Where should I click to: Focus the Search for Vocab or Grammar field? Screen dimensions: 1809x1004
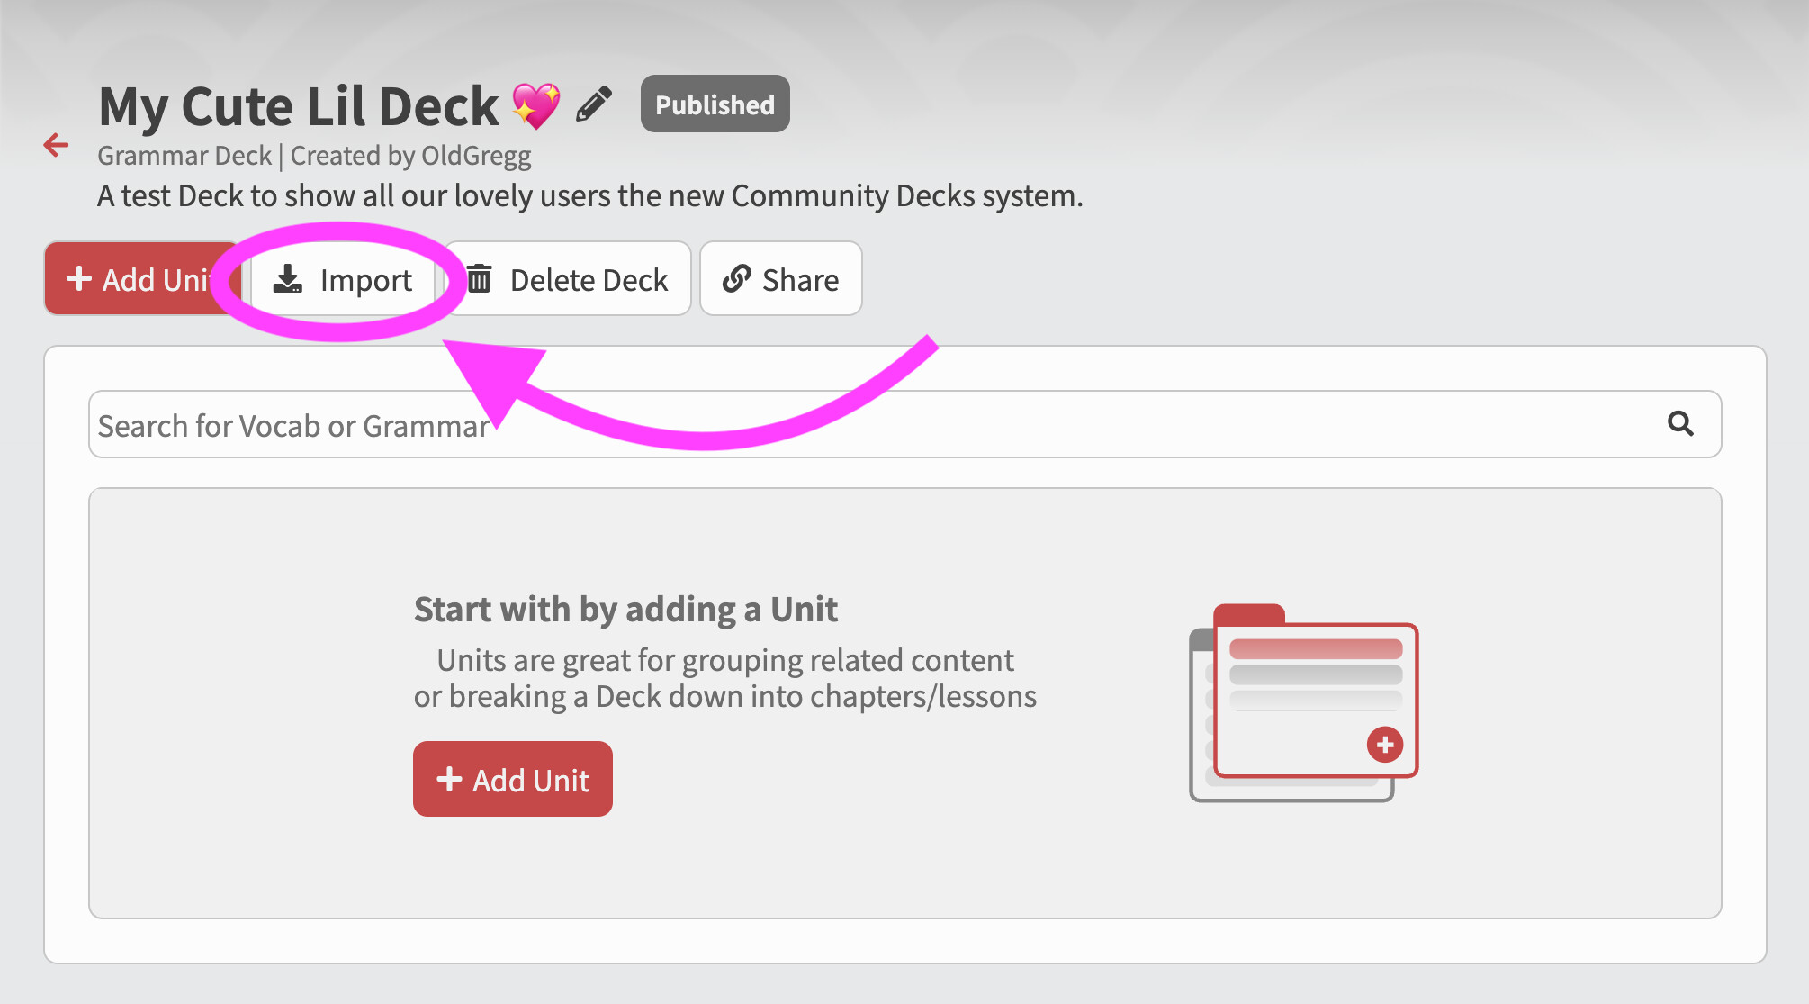(x=905, y=424)
